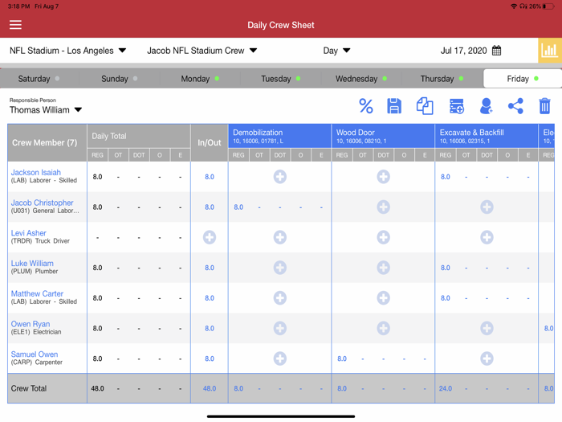Open the calendar date picker
562x422 pixels.
[496, 51]
